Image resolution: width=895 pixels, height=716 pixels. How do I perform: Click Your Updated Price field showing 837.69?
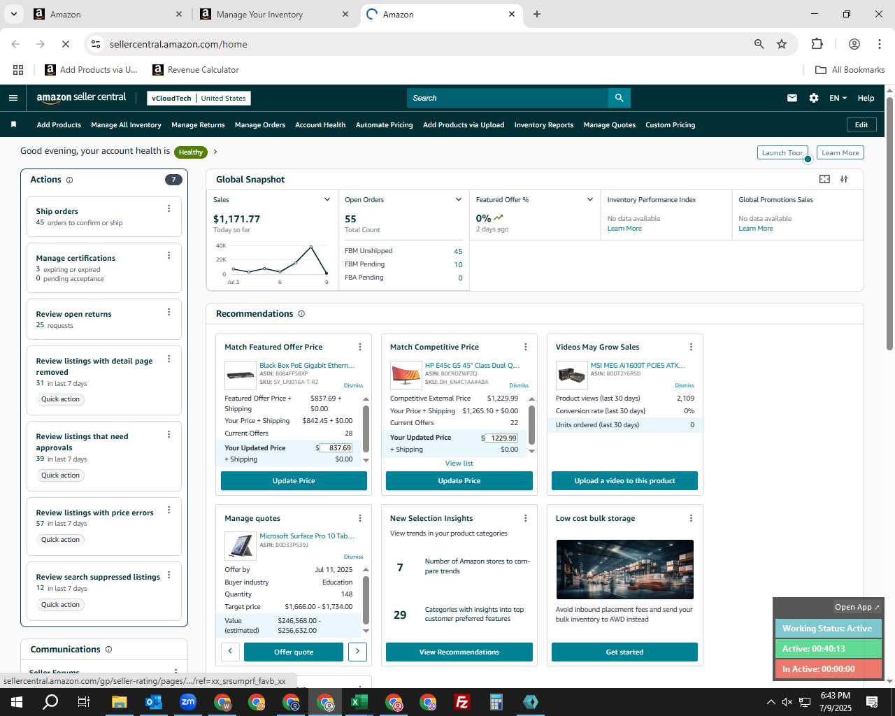tap(336, 448)
